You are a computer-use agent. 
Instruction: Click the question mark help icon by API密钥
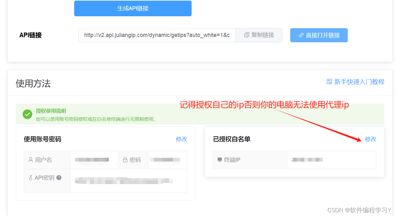[59, 177]
